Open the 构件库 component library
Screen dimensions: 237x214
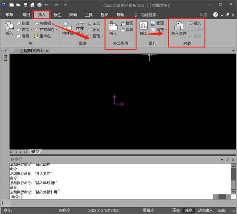[67, 28]
